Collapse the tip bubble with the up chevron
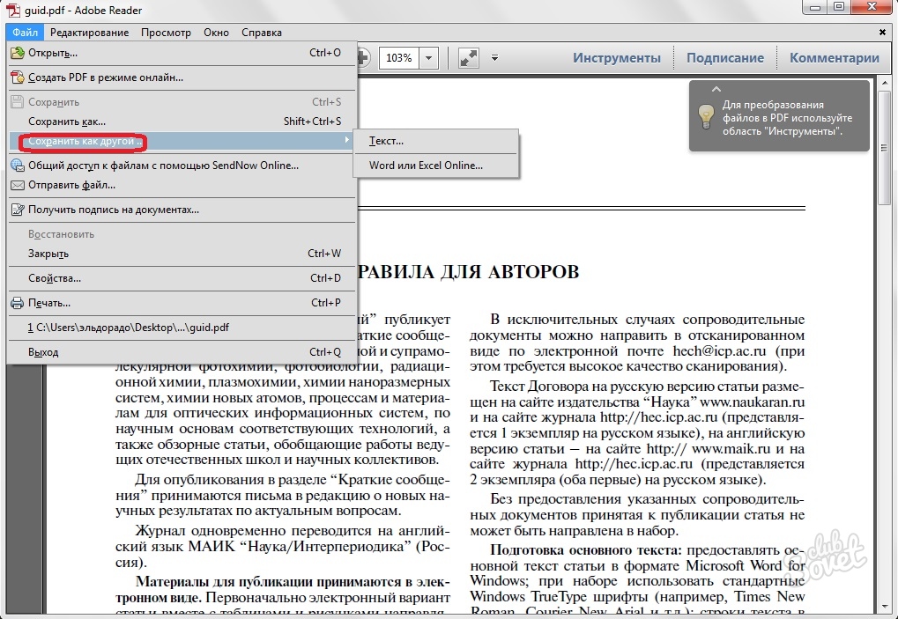Viewport: 898px width, 619px height. coord(716,89)
